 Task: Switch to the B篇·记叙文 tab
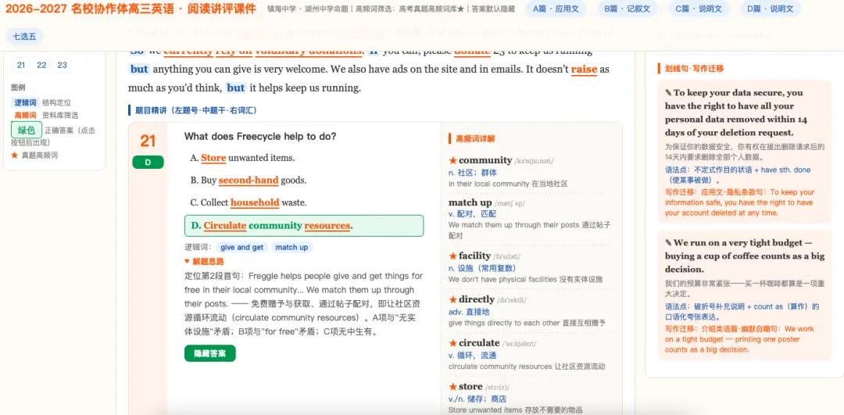click(x=627, y=9)
